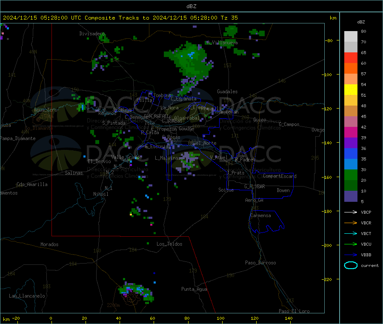Viewport: 383px width, 324px height.
Task: Click the VBCP legend label
Action: pos(366,212)
